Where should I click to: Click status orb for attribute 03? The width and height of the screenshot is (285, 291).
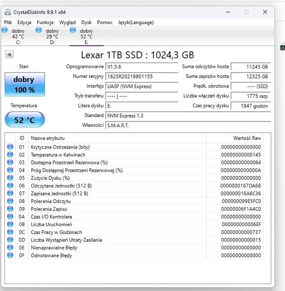[10, 163]
